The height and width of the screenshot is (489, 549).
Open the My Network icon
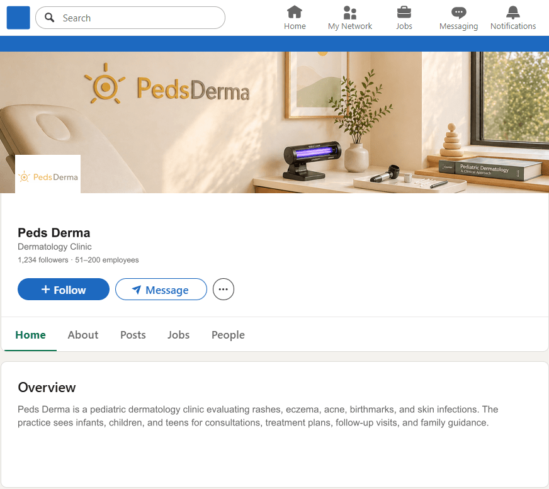click(x=349, y=13)
